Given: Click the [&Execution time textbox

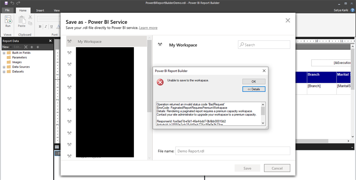Looking at the screenshot, I should click(x=331, y=63).
